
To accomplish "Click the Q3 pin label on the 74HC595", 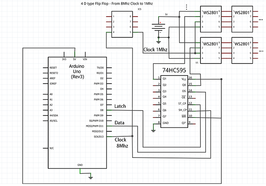I will pos(165,91).
